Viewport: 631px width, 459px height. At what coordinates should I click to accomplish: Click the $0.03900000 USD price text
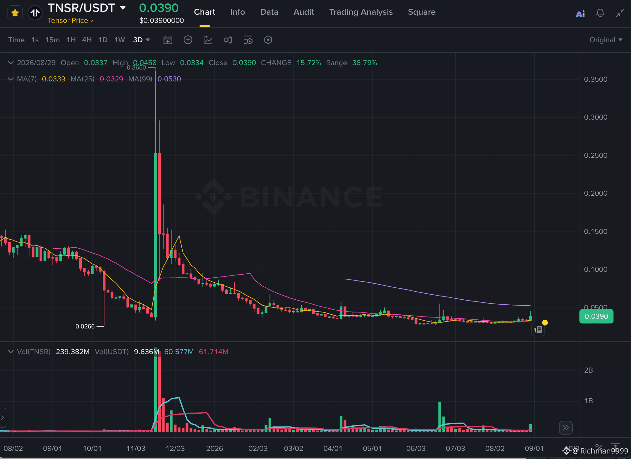tap(161, 21)
